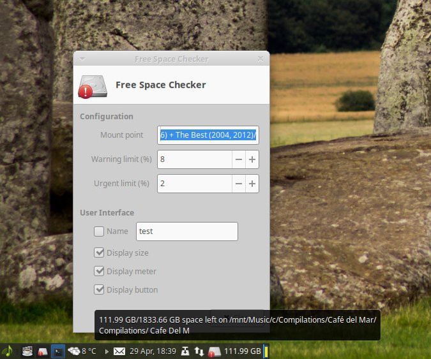Viewport: 431px width, 359px height.
Task: Decrease the Urgent limit with minus button
Action: [238, 184]
